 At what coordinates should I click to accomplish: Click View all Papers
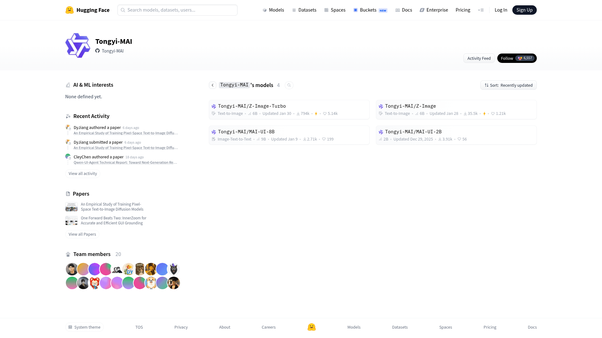82,234
